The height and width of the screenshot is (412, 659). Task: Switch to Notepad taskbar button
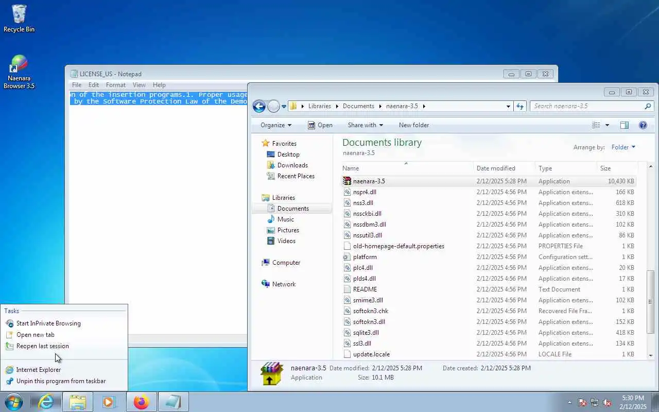point(173,402)
